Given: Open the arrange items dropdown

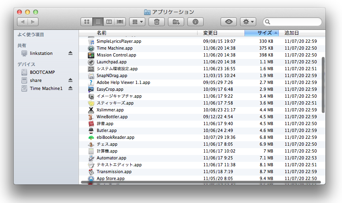Looking at the screenshot, I should tap(137, 22).
